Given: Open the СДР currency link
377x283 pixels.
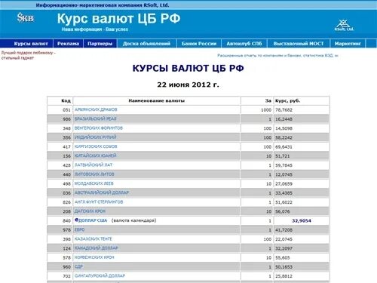Looking at the screenshot, I should click(x=78, y=266).
